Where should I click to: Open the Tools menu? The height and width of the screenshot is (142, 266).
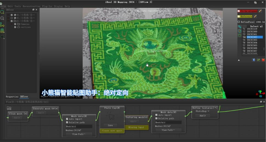pos(18,6)
